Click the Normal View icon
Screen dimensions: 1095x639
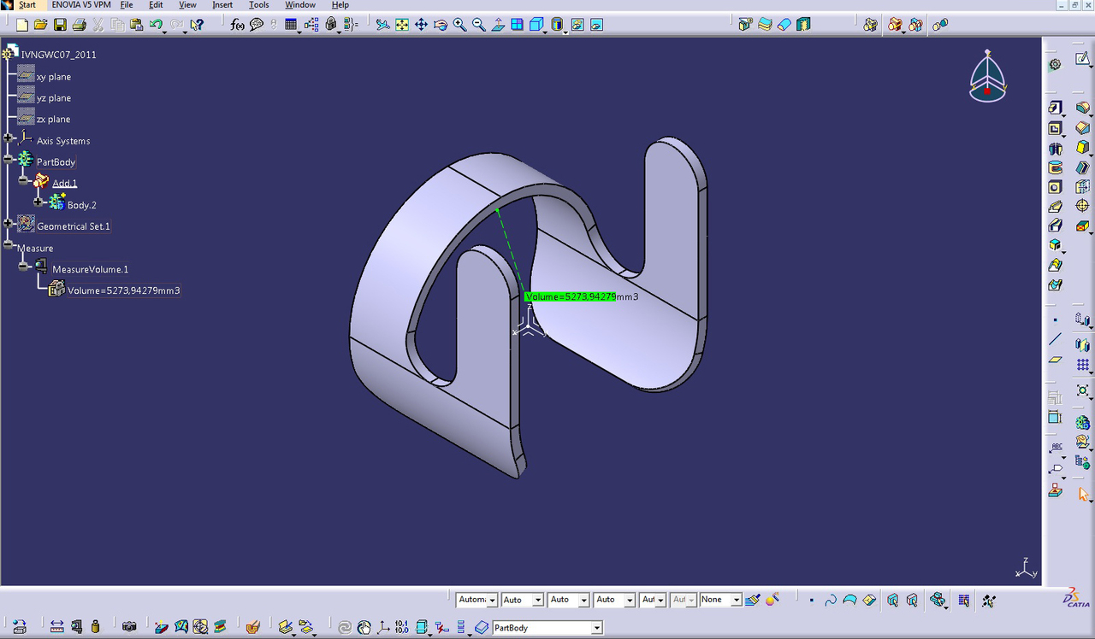[498, 25]
